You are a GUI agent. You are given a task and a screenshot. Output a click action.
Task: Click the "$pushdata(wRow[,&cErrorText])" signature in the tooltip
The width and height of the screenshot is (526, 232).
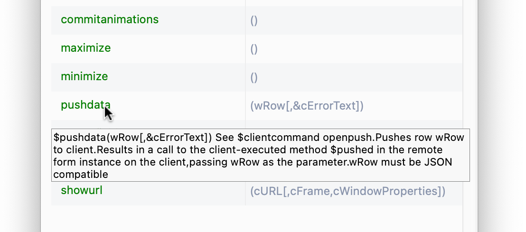click(132, 138)
